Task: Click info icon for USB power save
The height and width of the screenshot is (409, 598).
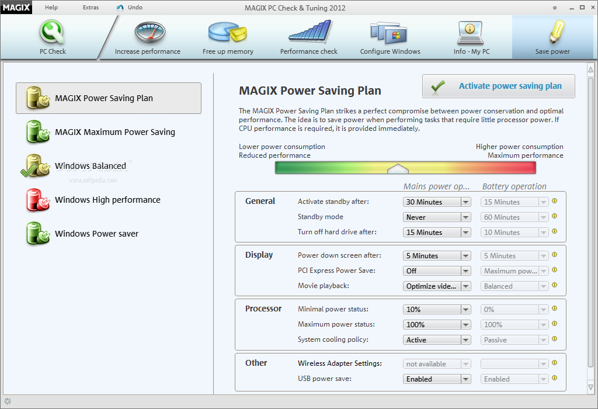Action: [555, 377]
